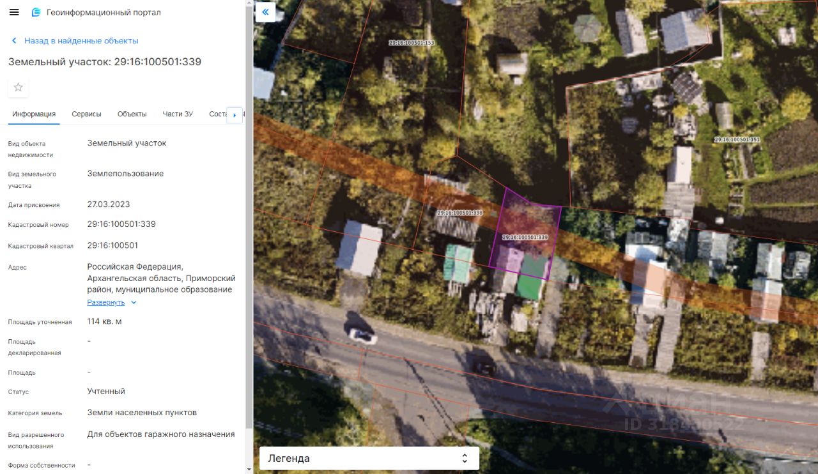
Task: Click the Форма собственности label
Action: click(42, 466)
